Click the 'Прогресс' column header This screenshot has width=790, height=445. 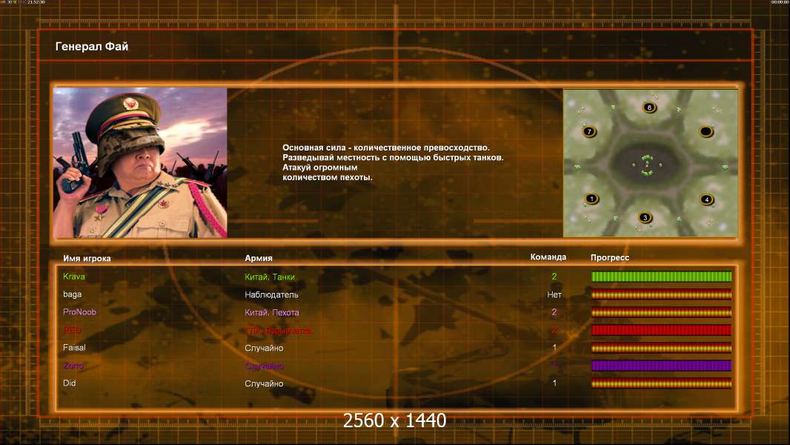click(610, 257)
